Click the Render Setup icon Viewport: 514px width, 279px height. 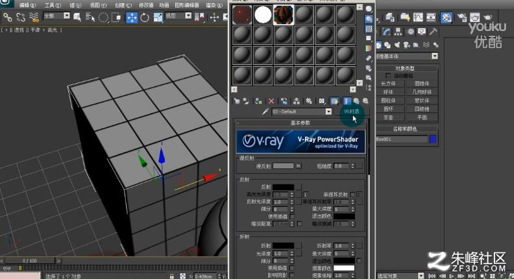coord(461,17)
